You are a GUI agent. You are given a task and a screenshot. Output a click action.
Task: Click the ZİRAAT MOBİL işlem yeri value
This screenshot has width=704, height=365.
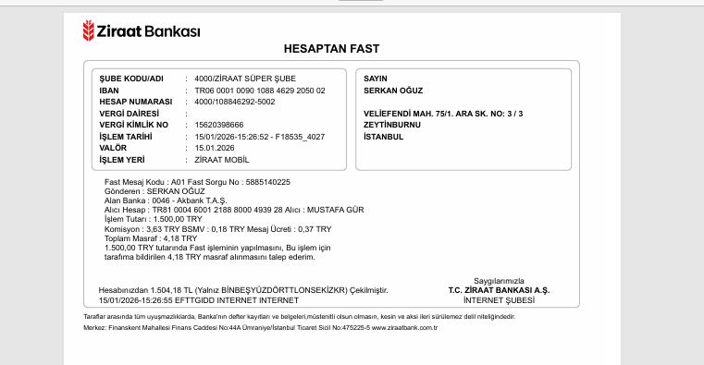click(x=222, y=160)
